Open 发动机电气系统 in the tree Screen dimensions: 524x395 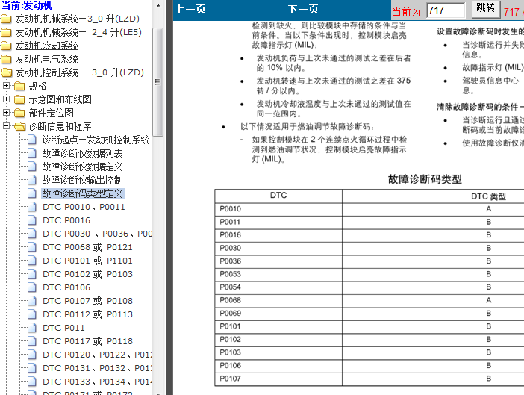46,59
